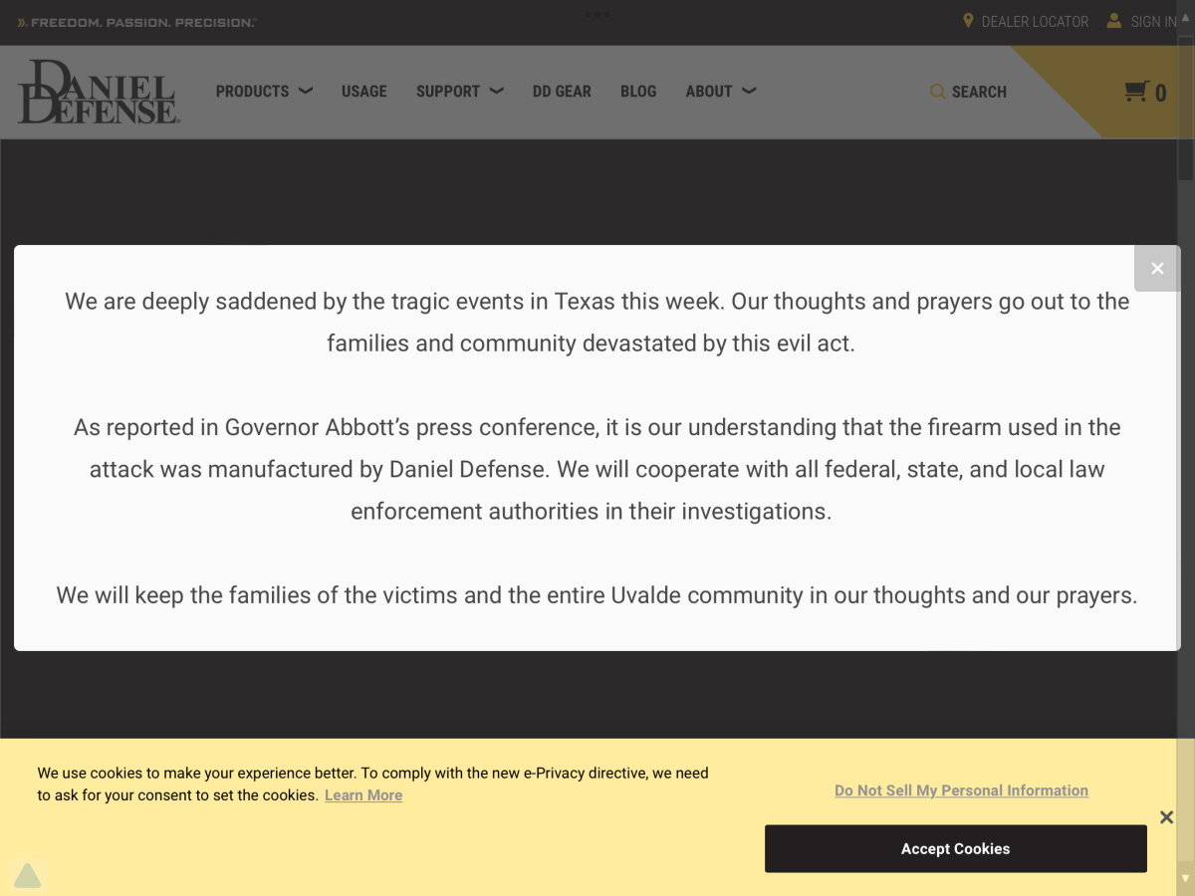Open the Usage menu item
The width and height of the screenshot is (1195, 896).
(364, 92)
